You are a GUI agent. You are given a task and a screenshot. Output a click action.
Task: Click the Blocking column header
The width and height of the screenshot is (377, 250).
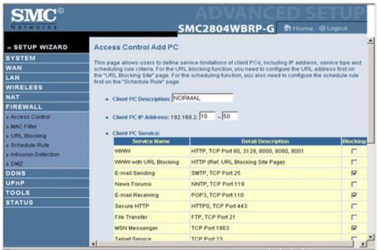(354, 141)
